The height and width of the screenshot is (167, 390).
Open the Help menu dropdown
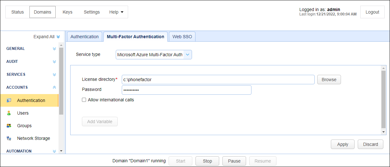pyautogui.click(x=116, y=12)
